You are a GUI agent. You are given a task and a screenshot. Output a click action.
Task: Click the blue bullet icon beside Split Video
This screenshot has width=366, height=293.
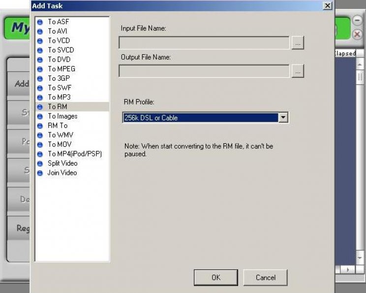[40, 163]
